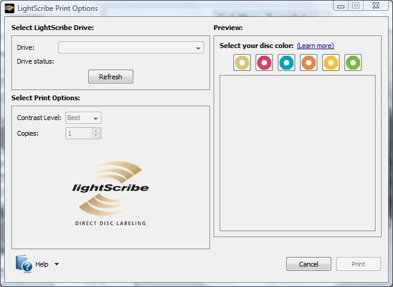The width and height of the screenshot is (393, 287).
Task: Expand the Help dropdown arrow
Action: (x=56, y=264)
